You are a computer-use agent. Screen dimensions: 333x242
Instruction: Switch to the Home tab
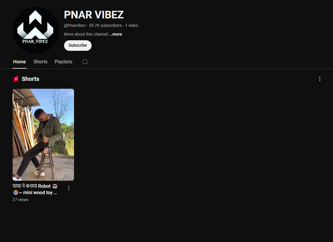pyautogui.click(x=20, y=62)
